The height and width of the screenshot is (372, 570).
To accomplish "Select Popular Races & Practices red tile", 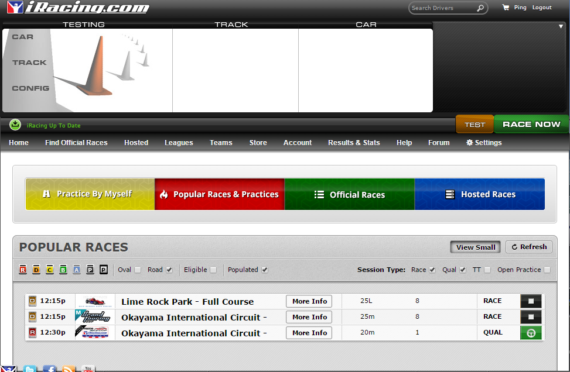I will coord(220,194).
